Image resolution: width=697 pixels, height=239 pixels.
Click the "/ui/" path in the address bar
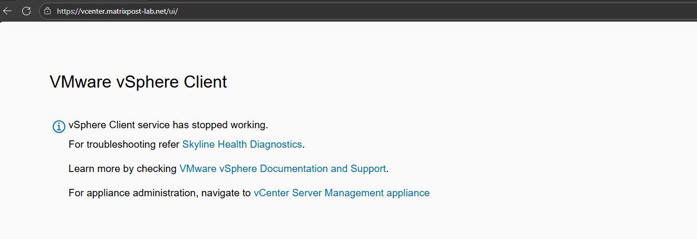173,11
